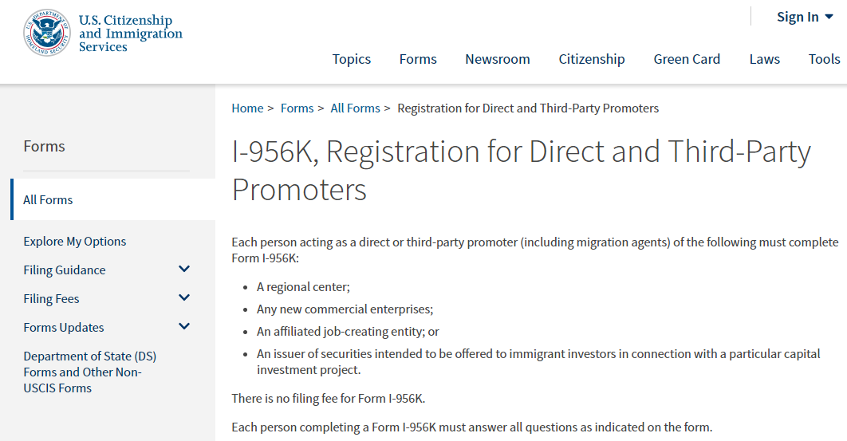Open the Tools menu
The image size is (847, 441).
click(825, 59)
